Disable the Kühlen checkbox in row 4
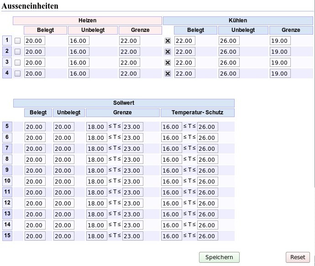315x266 pixels. pos(168,74)
